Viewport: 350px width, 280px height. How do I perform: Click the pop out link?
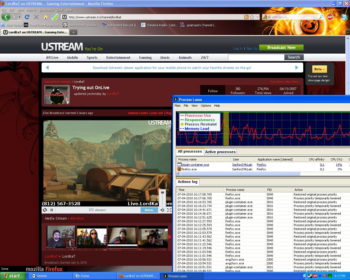(x=157, y=113)
